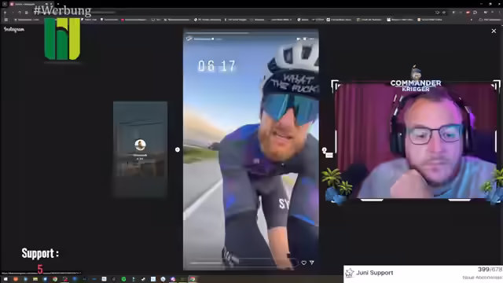This screenshot has height=283, width=503.
Task: Open the Windows Start menu
Action: pyautogui.click(x=6, y=279)
